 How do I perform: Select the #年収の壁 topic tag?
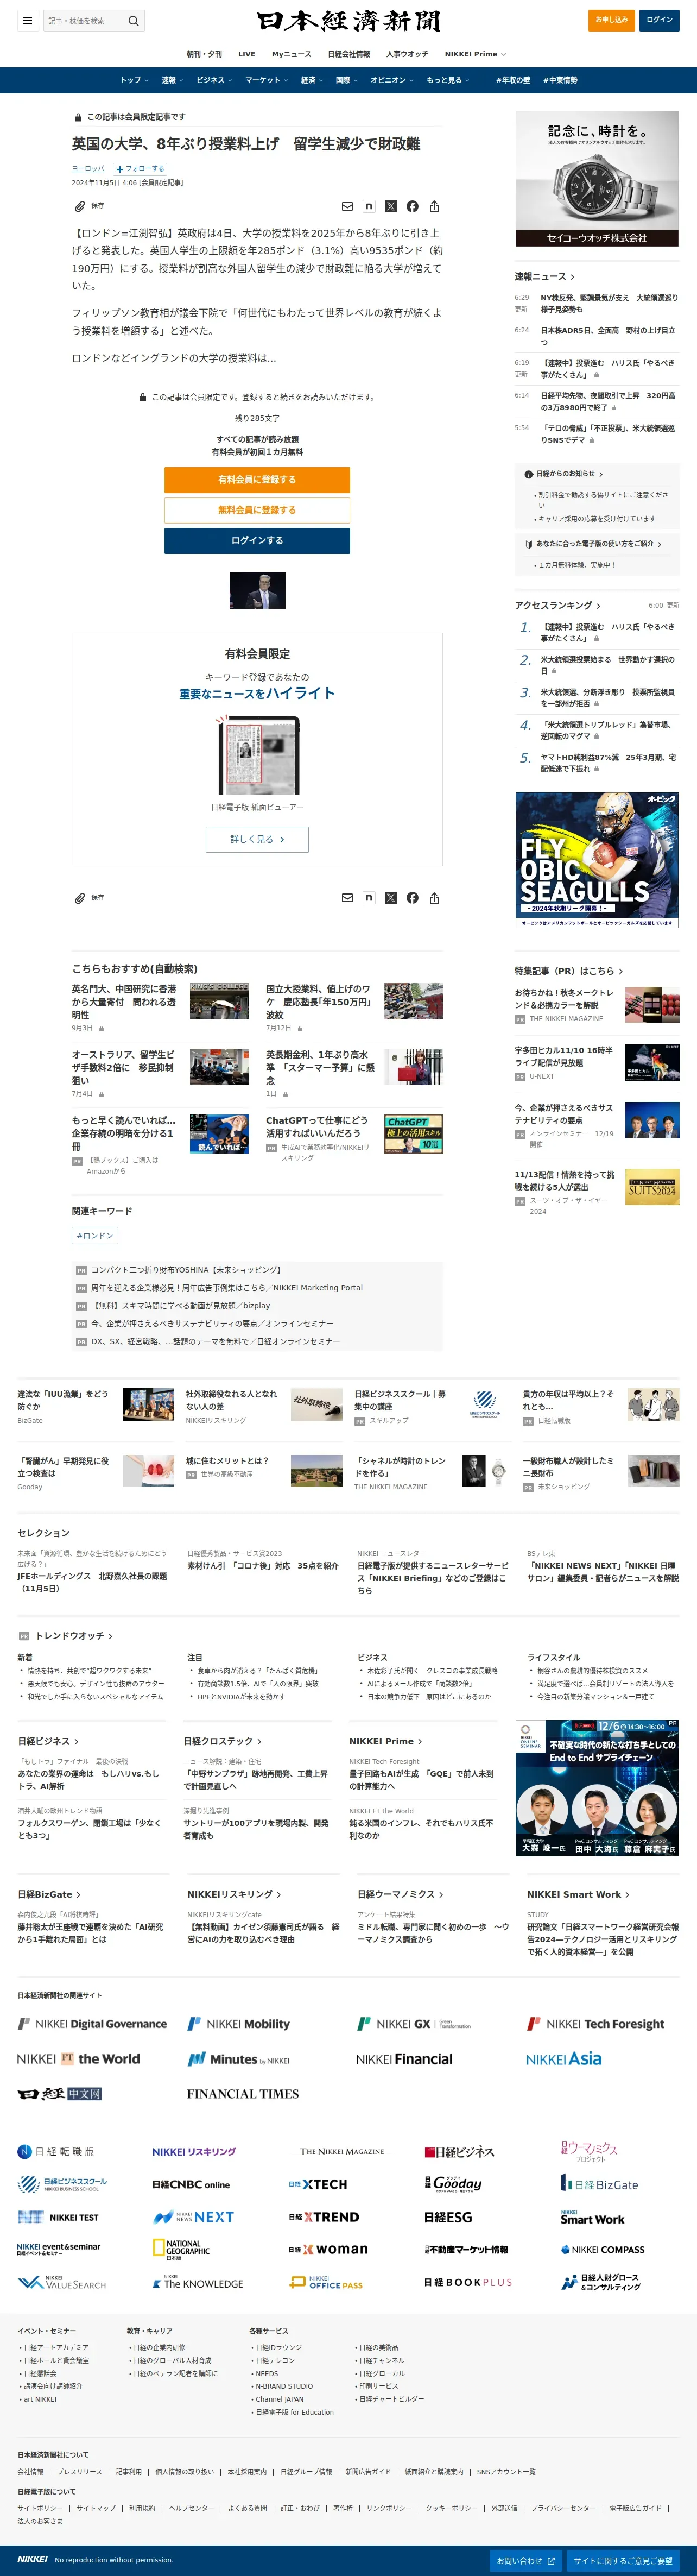pos(513,80)
